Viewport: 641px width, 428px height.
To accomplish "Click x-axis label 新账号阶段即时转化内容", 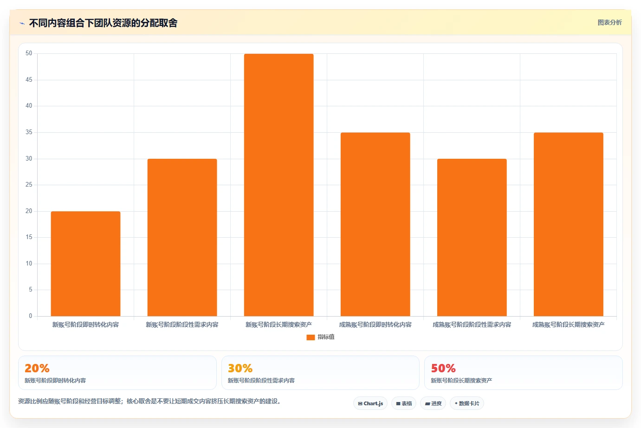I will (x=85, y=324).
